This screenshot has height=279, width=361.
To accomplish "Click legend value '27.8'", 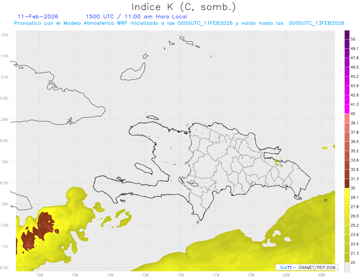I will pos(355,207).
